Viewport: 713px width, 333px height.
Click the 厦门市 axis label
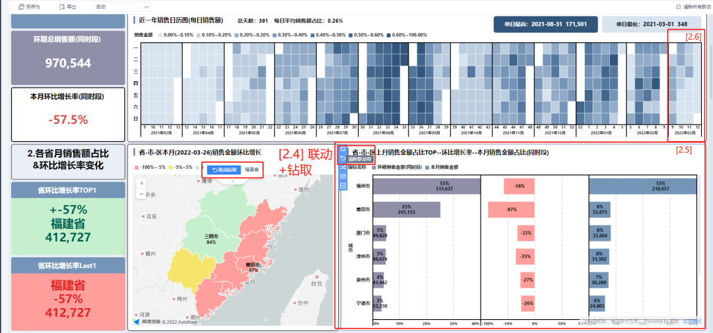pyautogui.click(x=363, y=233)
